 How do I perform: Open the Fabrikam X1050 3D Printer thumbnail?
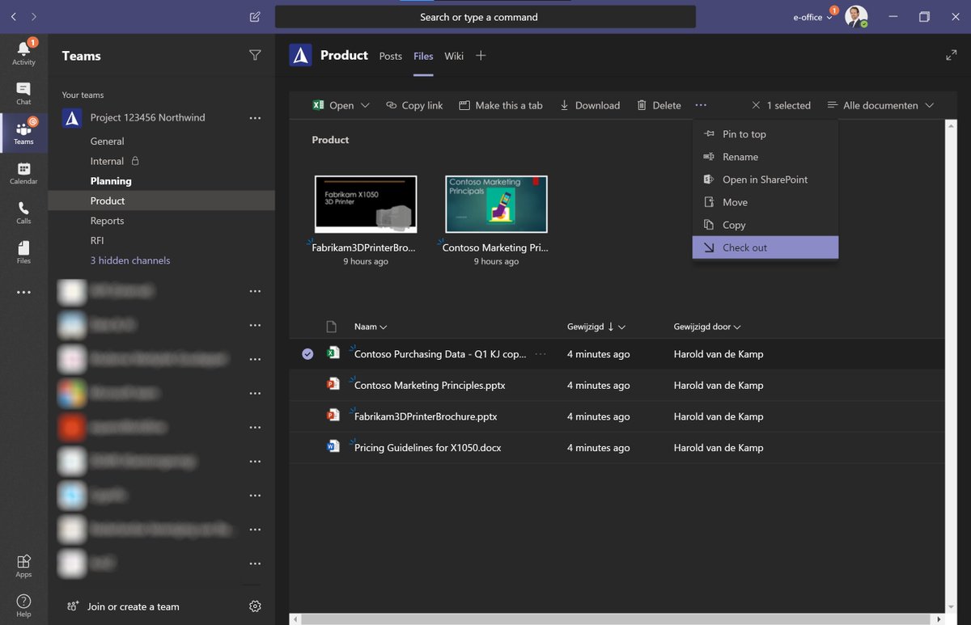point(366,204)
